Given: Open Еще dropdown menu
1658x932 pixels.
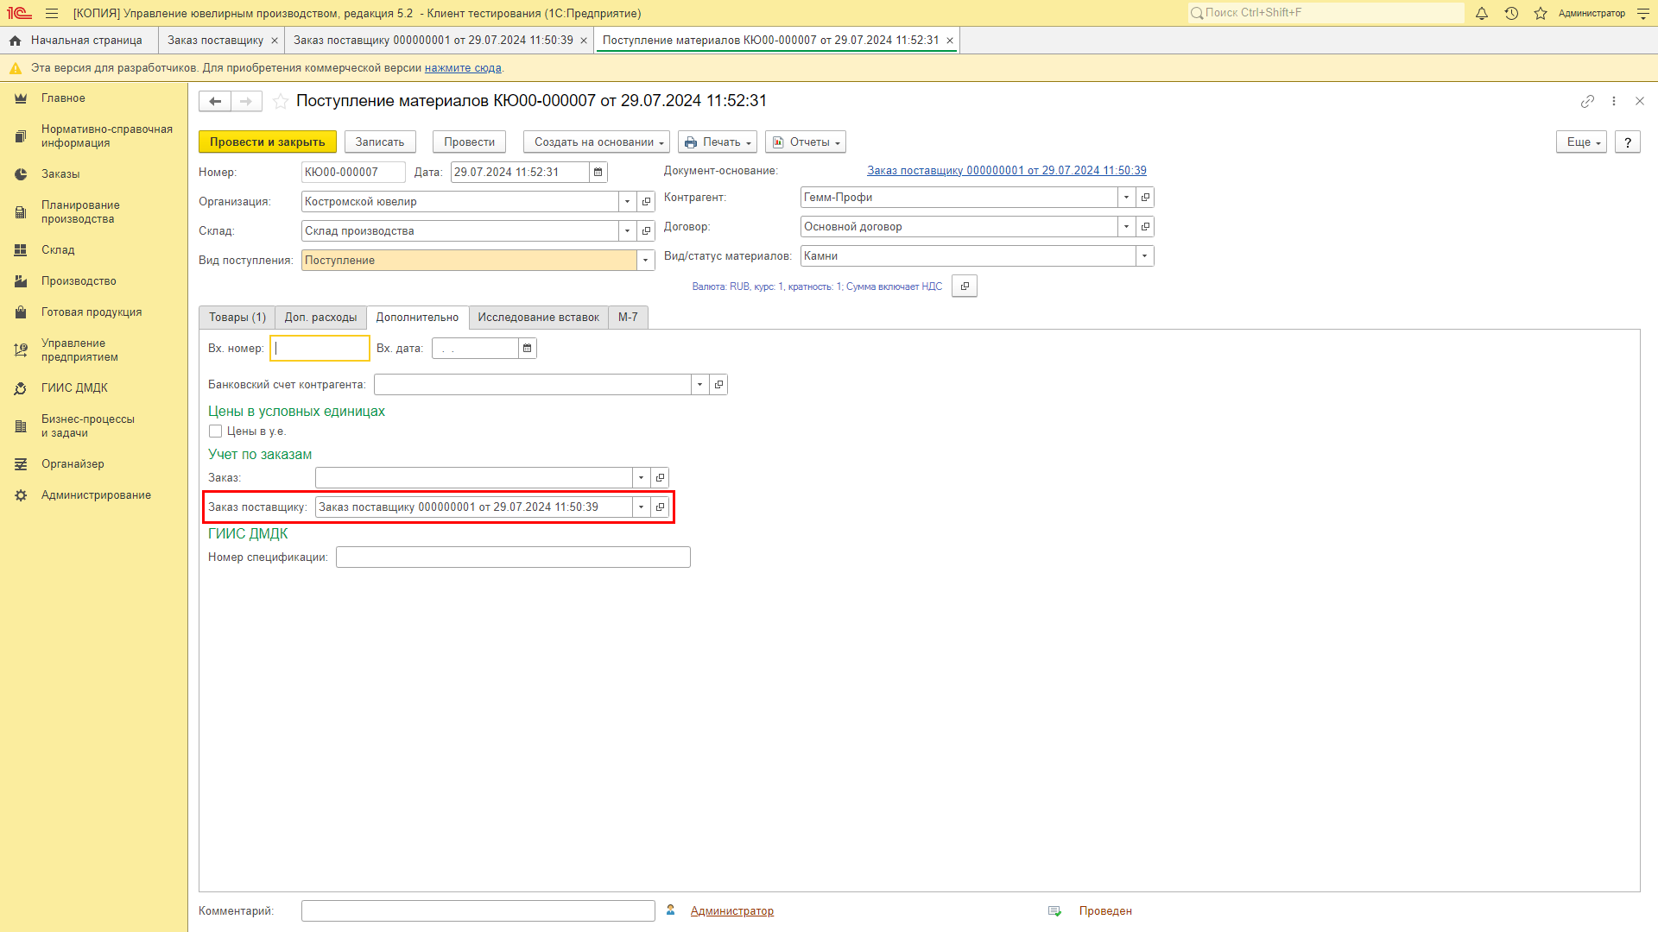Looking at the screenshot, I should [1582, 142].
